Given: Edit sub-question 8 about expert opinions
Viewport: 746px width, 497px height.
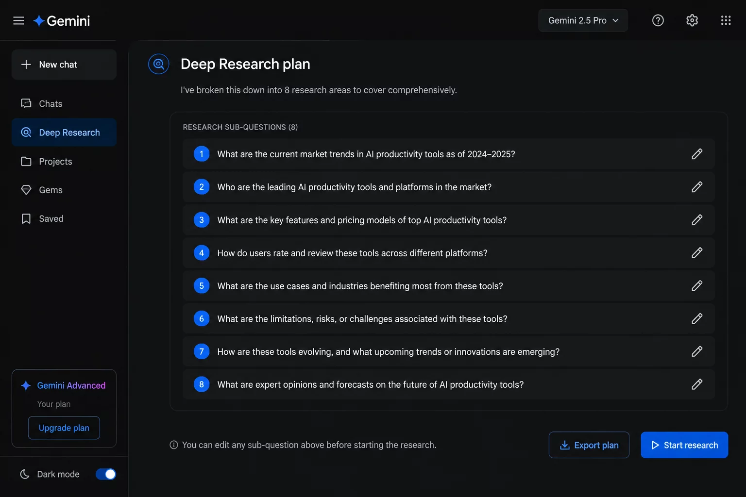Looking at the screenshot, I should pos(697,384).
